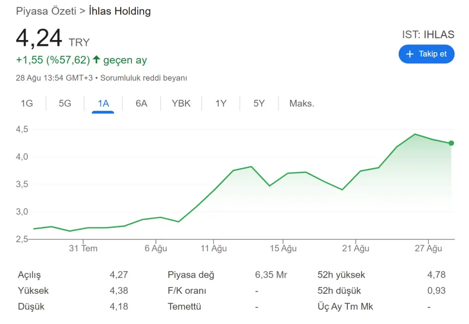Select the 5G time range tab
The width and height of the screenshot is (469, 324).
(x=65, y=103)
